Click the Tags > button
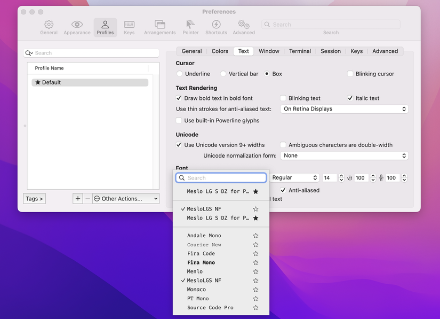The image size is (440, 319). [34, 199]
